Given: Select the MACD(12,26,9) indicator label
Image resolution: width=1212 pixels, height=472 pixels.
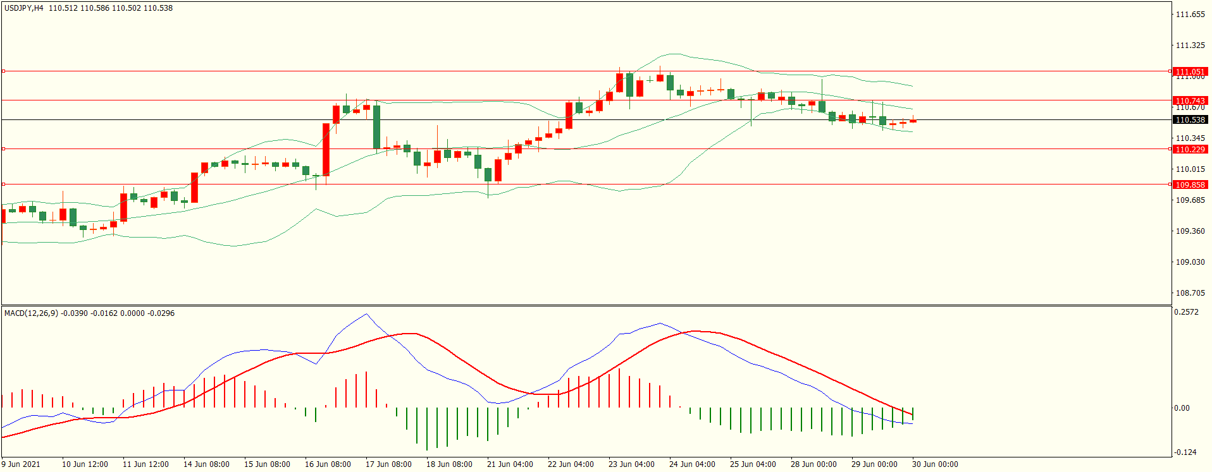Looking at the screenshot, I should (31, 313).
